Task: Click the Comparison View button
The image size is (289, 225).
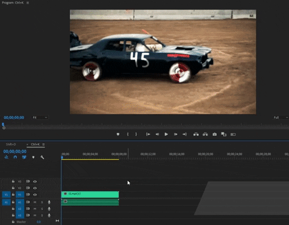Action: pos(223,134)
